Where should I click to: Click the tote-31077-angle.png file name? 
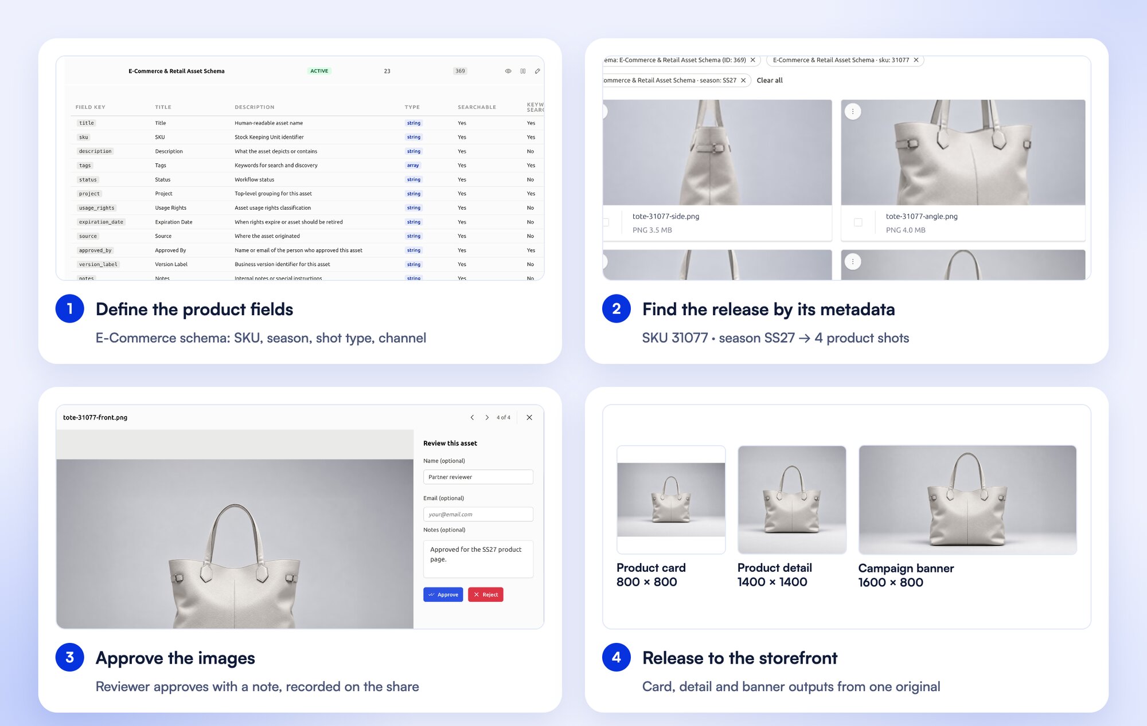(x=922, y=216)
